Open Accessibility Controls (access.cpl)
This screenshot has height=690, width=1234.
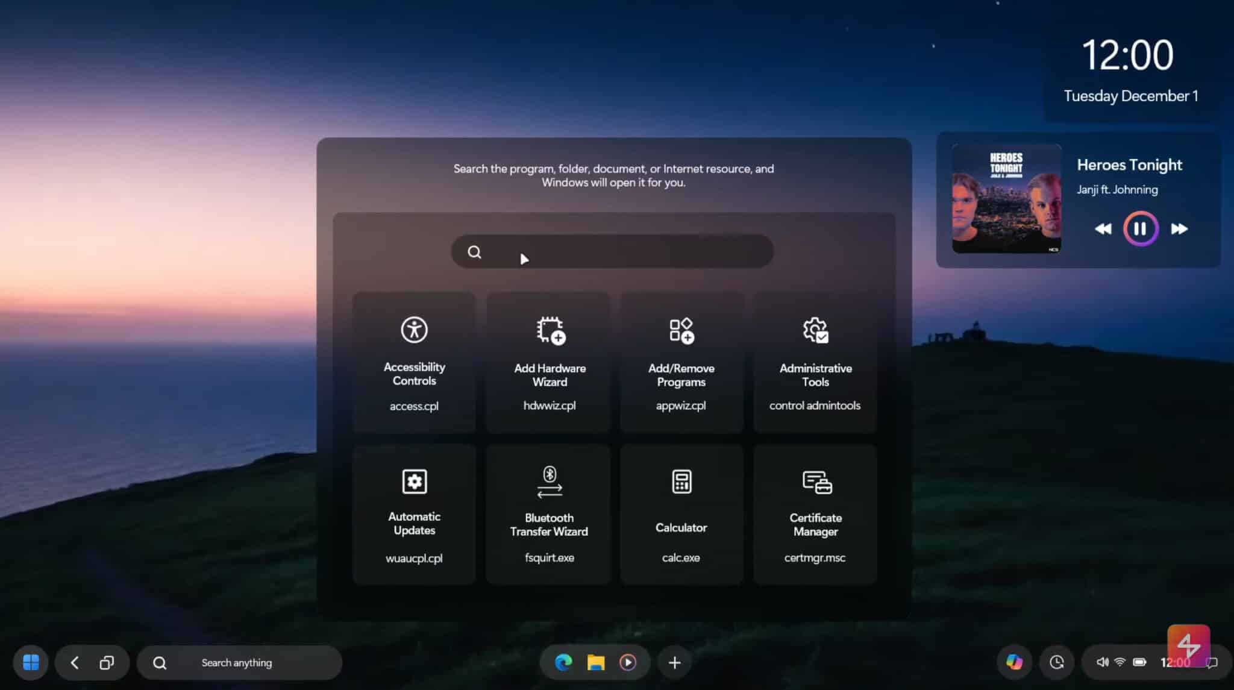pyautogui.click(x=414, y=362)
